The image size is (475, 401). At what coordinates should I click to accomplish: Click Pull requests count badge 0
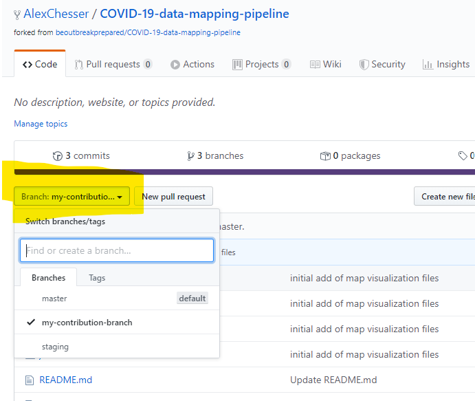point(148,64)
